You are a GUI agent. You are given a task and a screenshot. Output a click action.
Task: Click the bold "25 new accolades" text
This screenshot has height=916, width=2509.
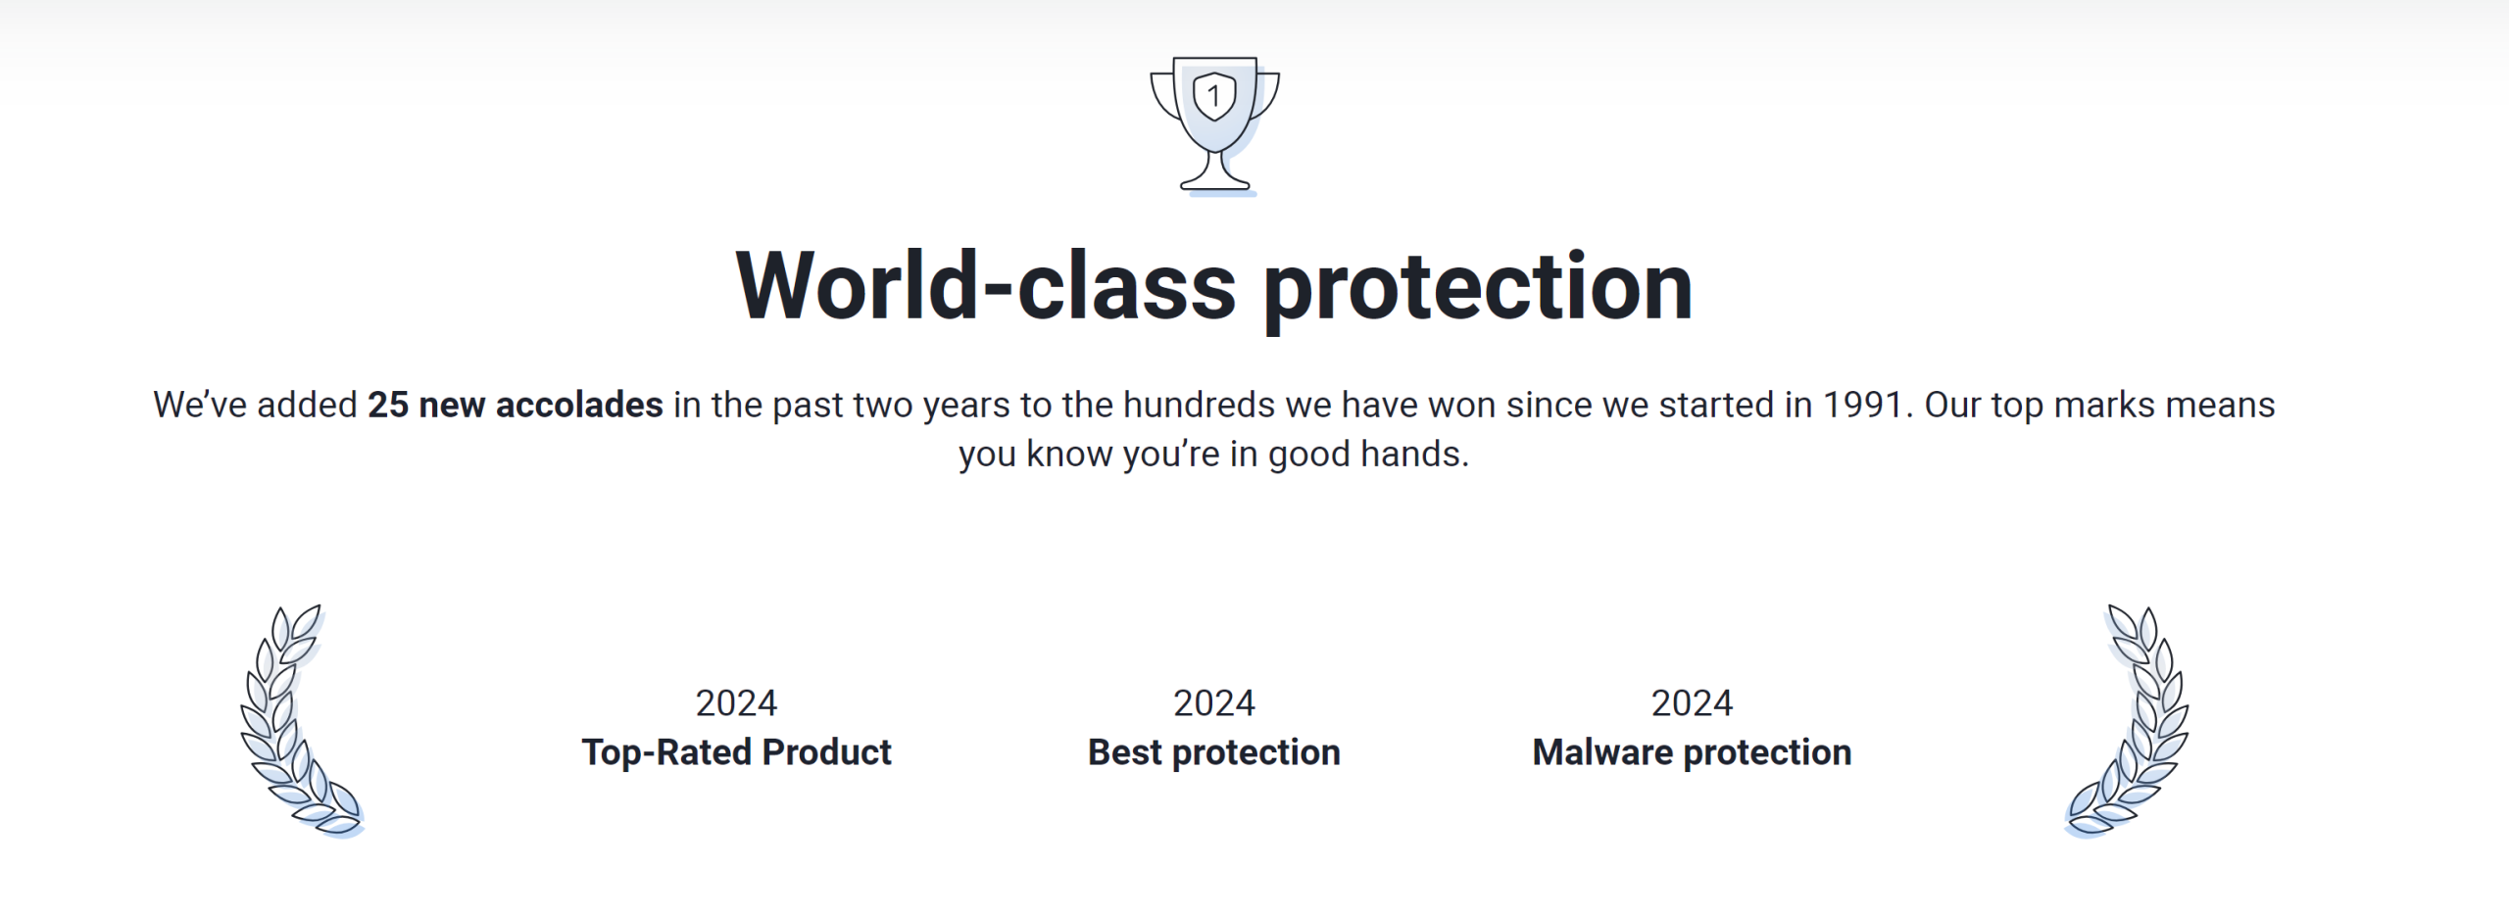[515, 405]
